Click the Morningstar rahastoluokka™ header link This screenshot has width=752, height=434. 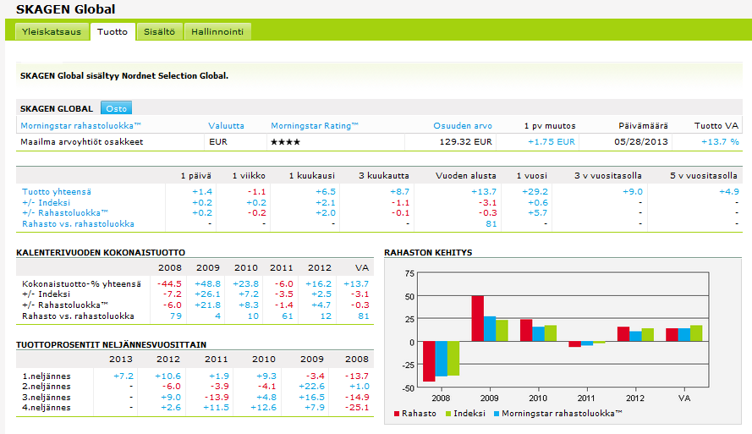click(80, 126)
